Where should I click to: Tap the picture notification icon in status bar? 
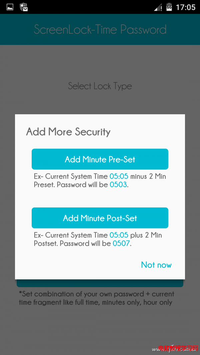click(x=10, y=7)
